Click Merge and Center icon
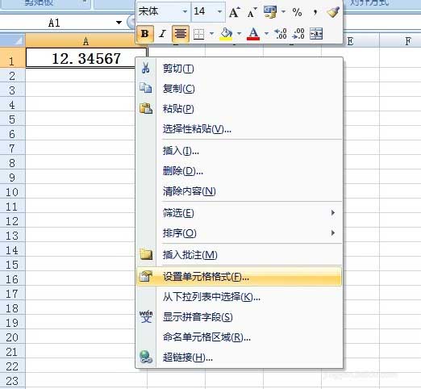421x389 pixels. (316, 34)
